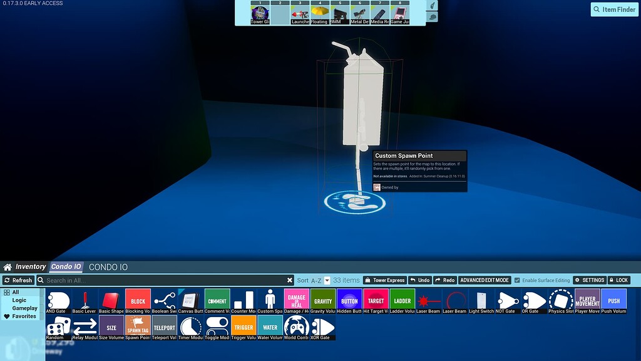Undo the last action
641x361 pixels.
[x=420, y=280]
